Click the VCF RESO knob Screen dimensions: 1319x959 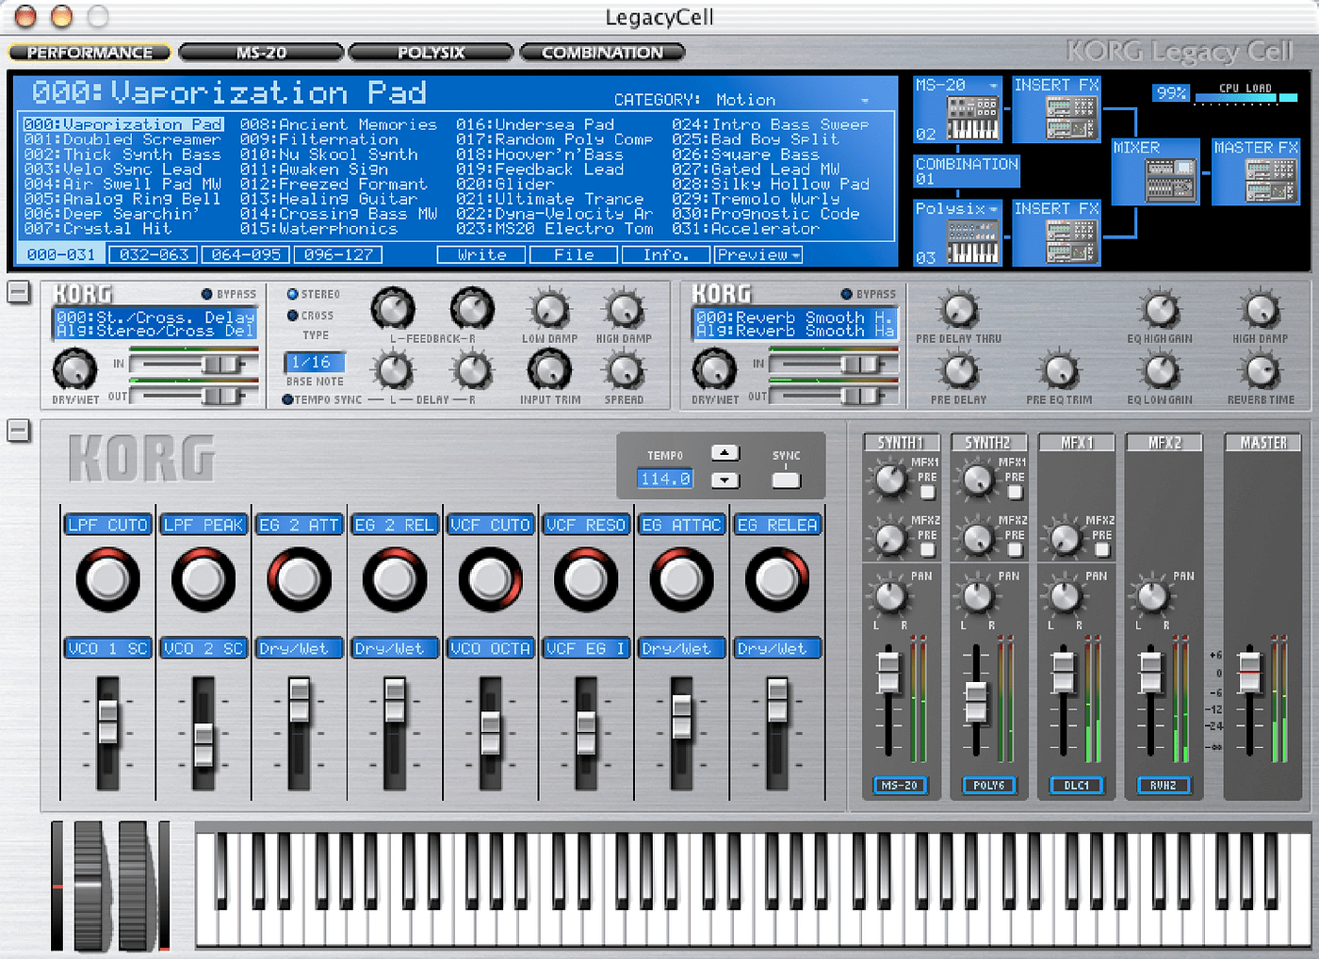pos(586,579)
